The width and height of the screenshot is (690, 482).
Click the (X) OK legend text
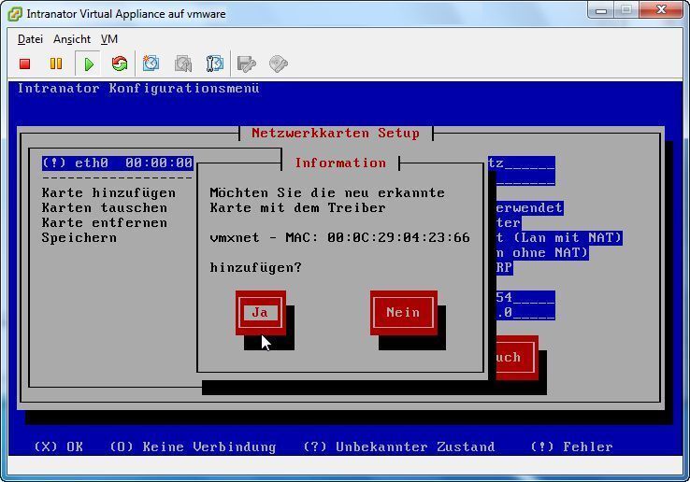pyautogui.click(x=59, y=447)
